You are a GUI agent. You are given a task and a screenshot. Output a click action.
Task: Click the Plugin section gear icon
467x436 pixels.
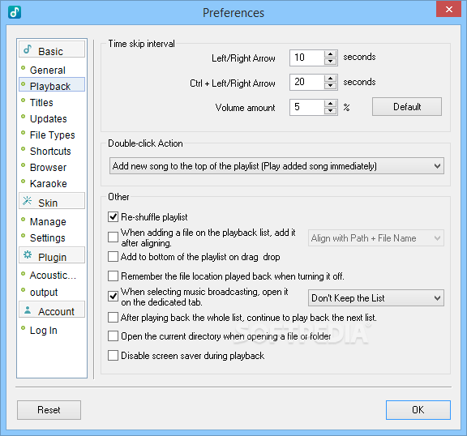point(28,254)
